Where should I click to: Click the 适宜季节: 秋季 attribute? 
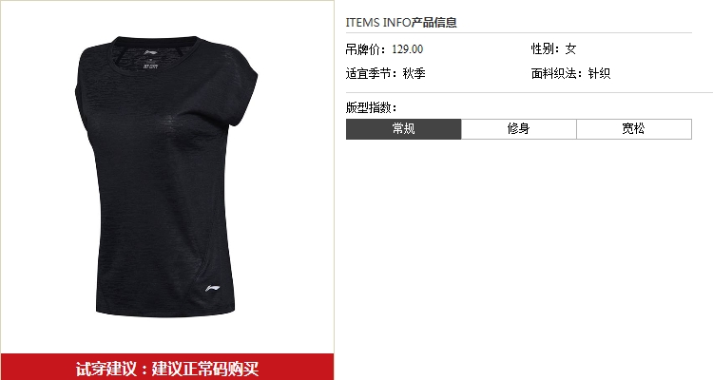(386, 74)
